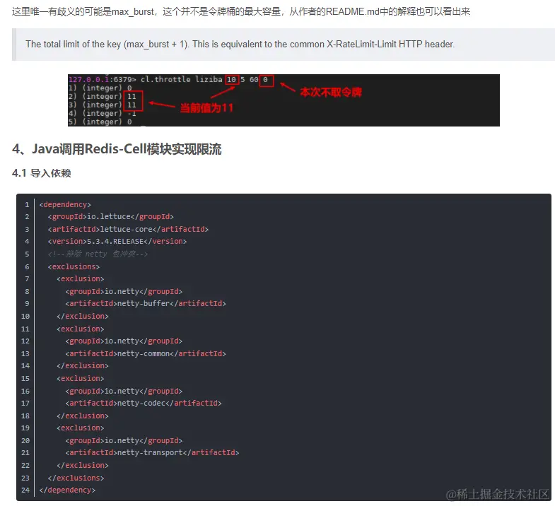Viewport: 555px width, 506px height.
Task: Click the io.lettuce groupId line
Action: click(111, 216)
